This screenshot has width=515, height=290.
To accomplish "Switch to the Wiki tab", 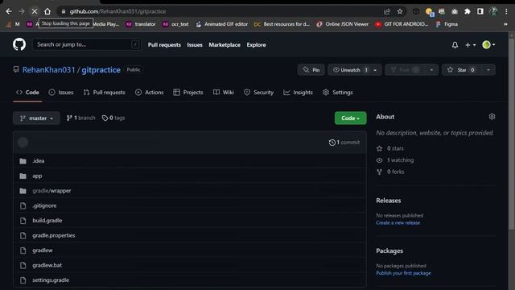I will (224, 93).
